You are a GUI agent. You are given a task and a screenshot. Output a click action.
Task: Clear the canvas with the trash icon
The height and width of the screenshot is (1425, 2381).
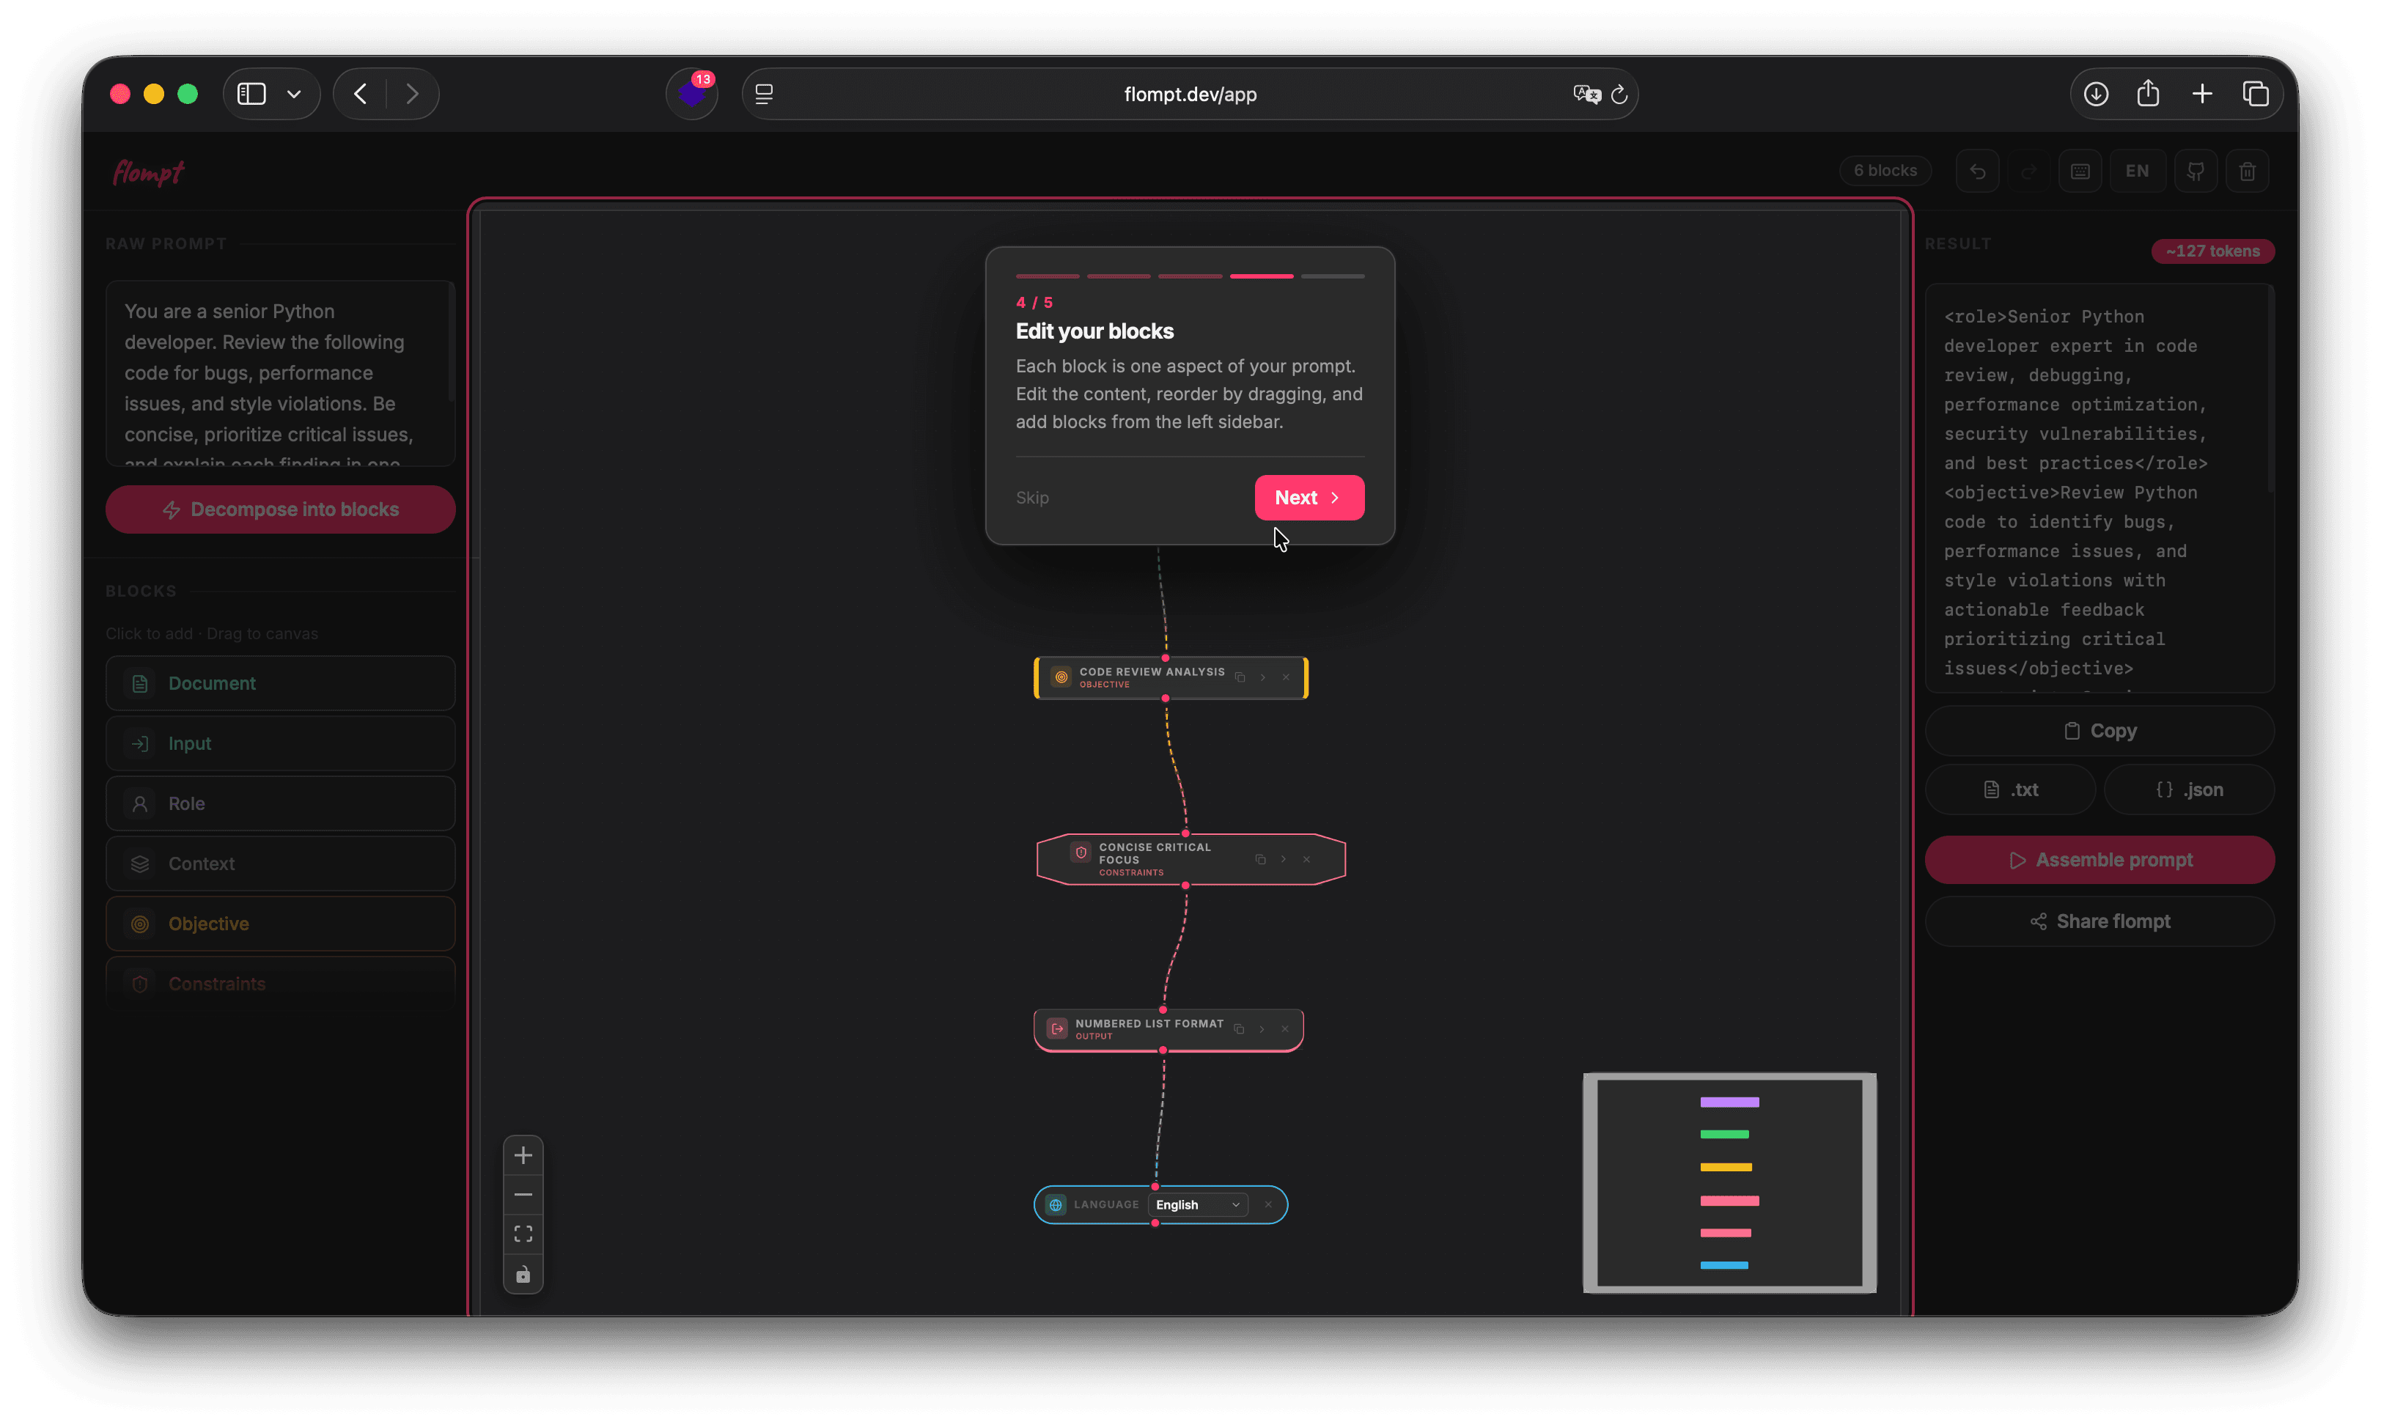point(2248,170)
